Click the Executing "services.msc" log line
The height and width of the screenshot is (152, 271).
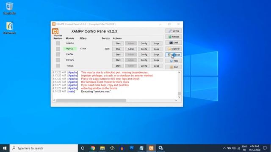(96, 91)
